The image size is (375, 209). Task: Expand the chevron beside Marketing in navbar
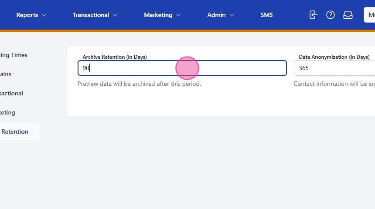click(178, 15)
